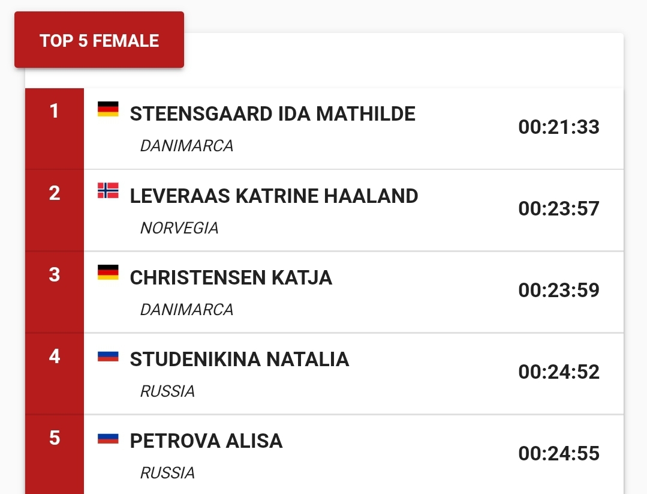Click Russia flag next to Studenikina Natalia
This screenshot has height=494, width=647.
(x=108, y=357)
